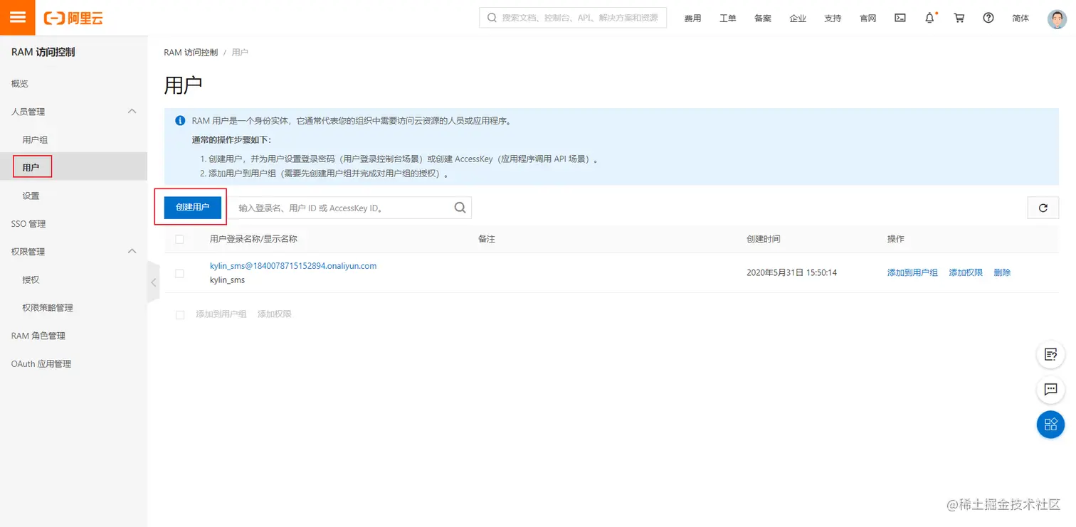This screenshot has width=1076, height=527.
Task: Click the user search input field
Action: point(342,207)
